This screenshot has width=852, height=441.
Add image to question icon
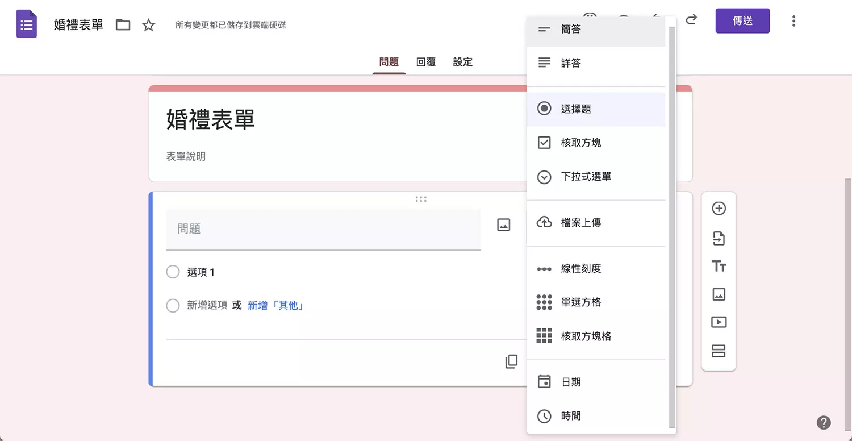504,224
